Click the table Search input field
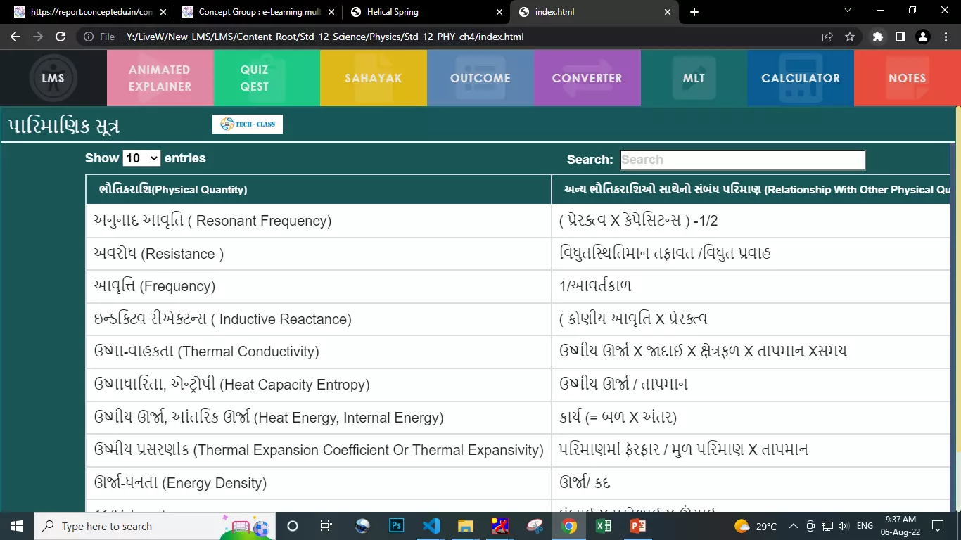 742,160
